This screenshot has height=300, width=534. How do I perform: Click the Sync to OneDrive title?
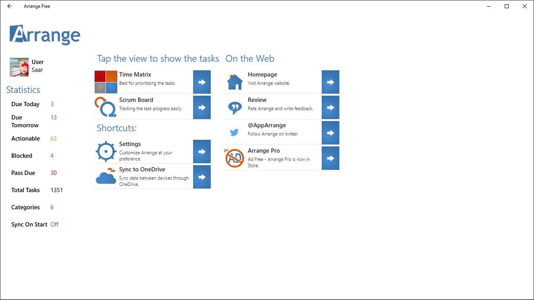142,169
